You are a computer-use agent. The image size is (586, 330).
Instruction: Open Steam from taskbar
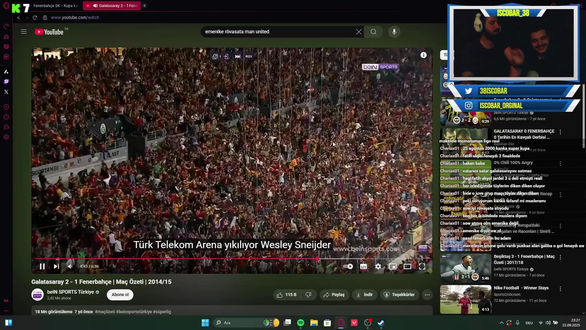(x=380, y=323)
